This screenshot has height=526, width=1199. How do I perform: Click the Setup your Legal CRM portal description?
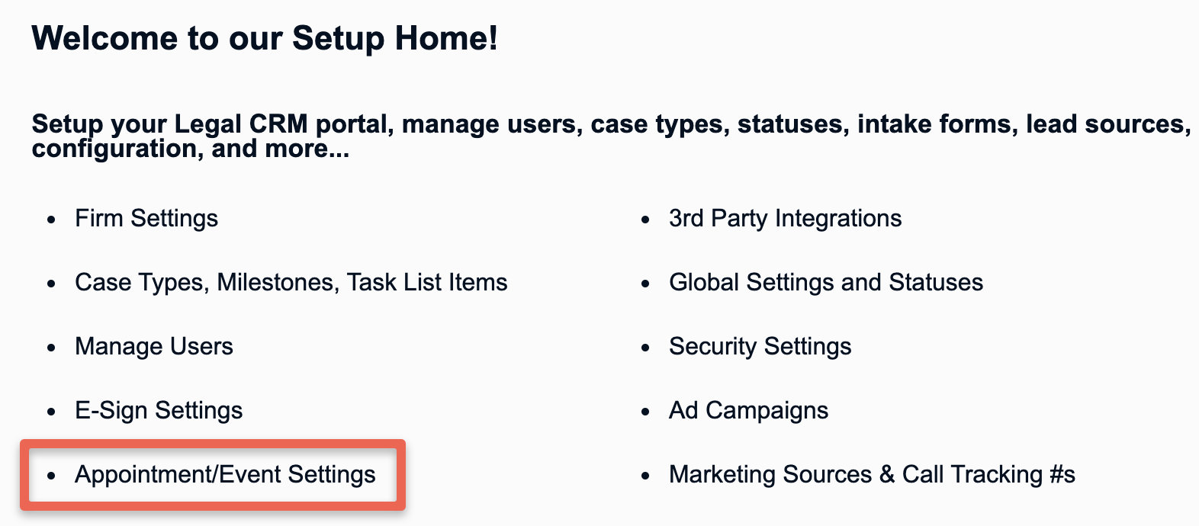pos(611,136)
